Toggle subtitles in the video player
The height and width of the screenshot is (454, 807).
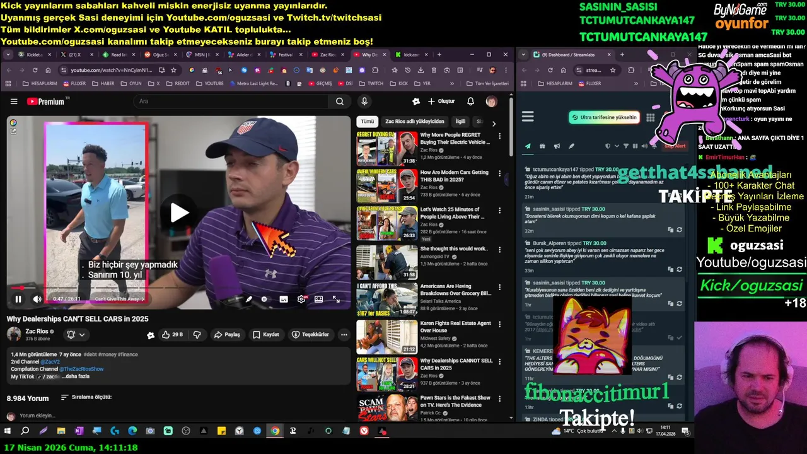(x=284, y=300)
